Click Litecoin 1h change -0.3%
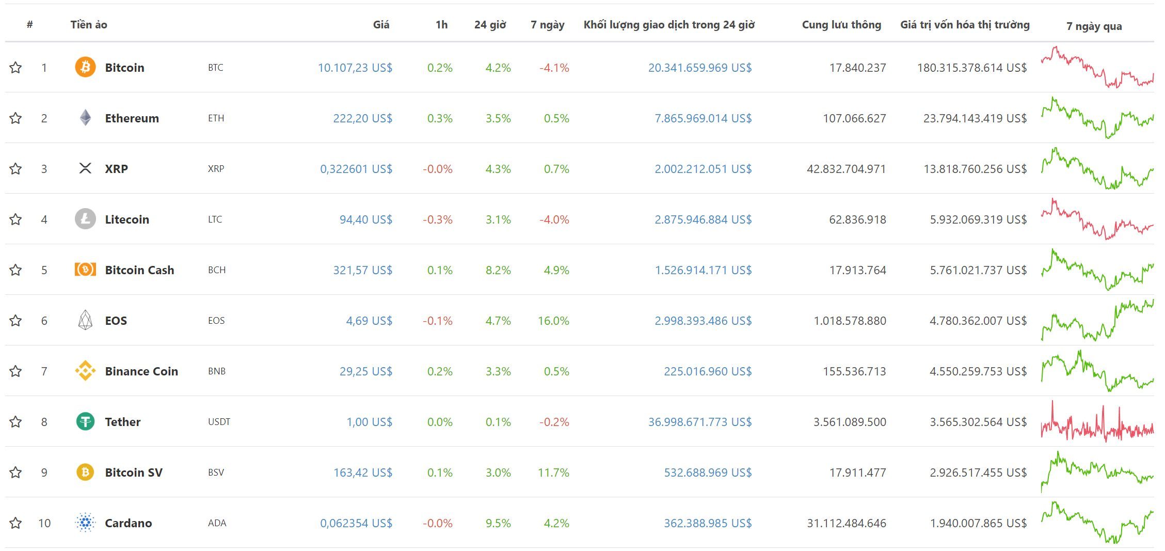 [437, 219]
